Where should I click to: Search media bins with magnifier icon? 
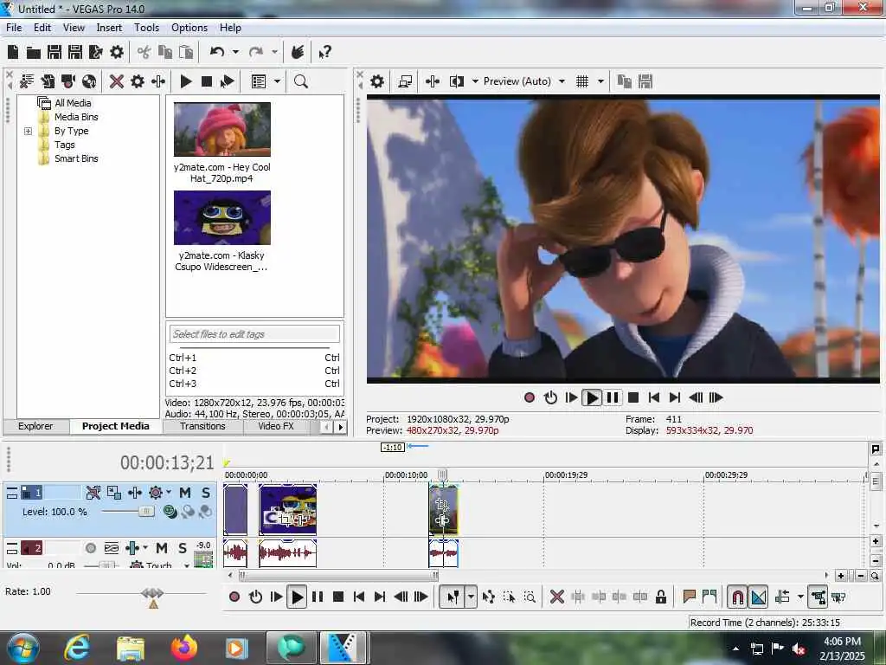[301, 81]
